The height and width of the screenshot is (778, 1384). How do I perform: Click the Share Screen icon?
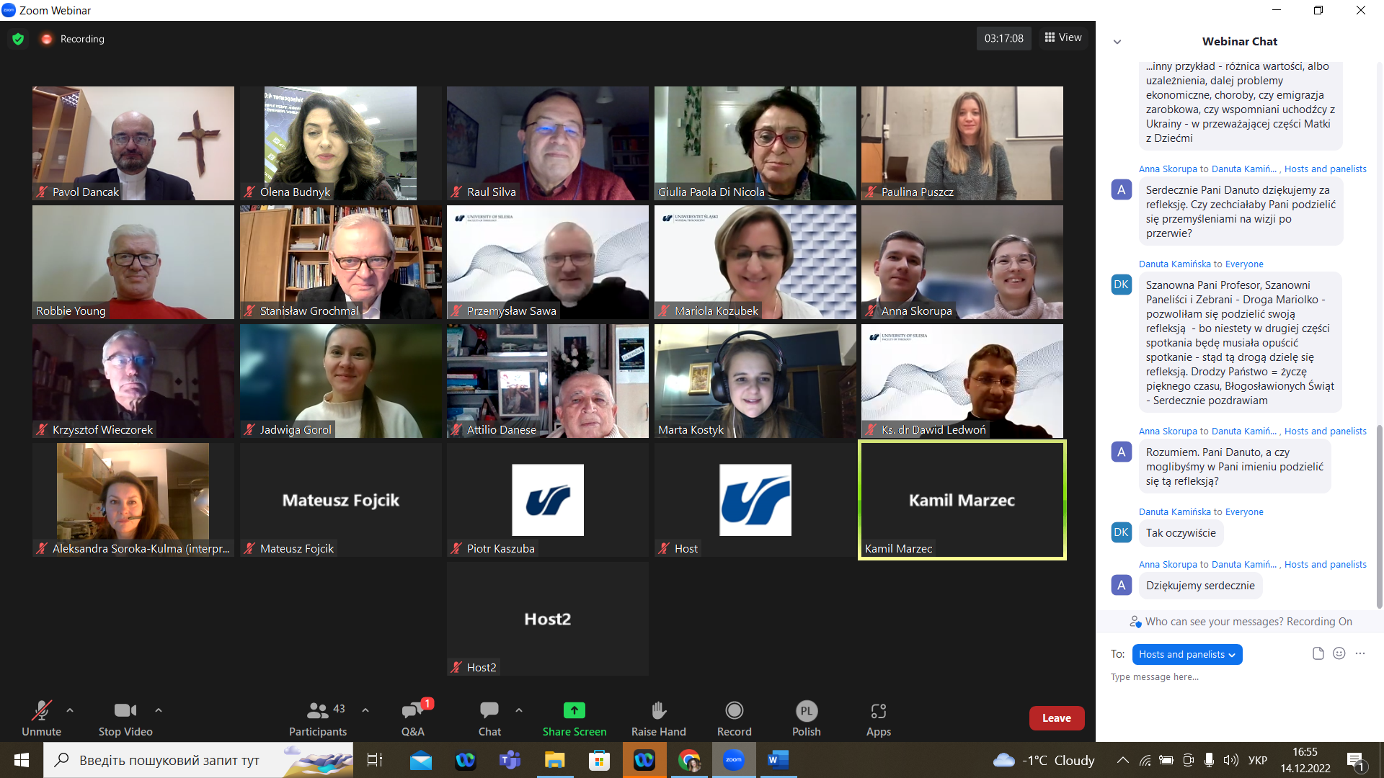(574, 711)
